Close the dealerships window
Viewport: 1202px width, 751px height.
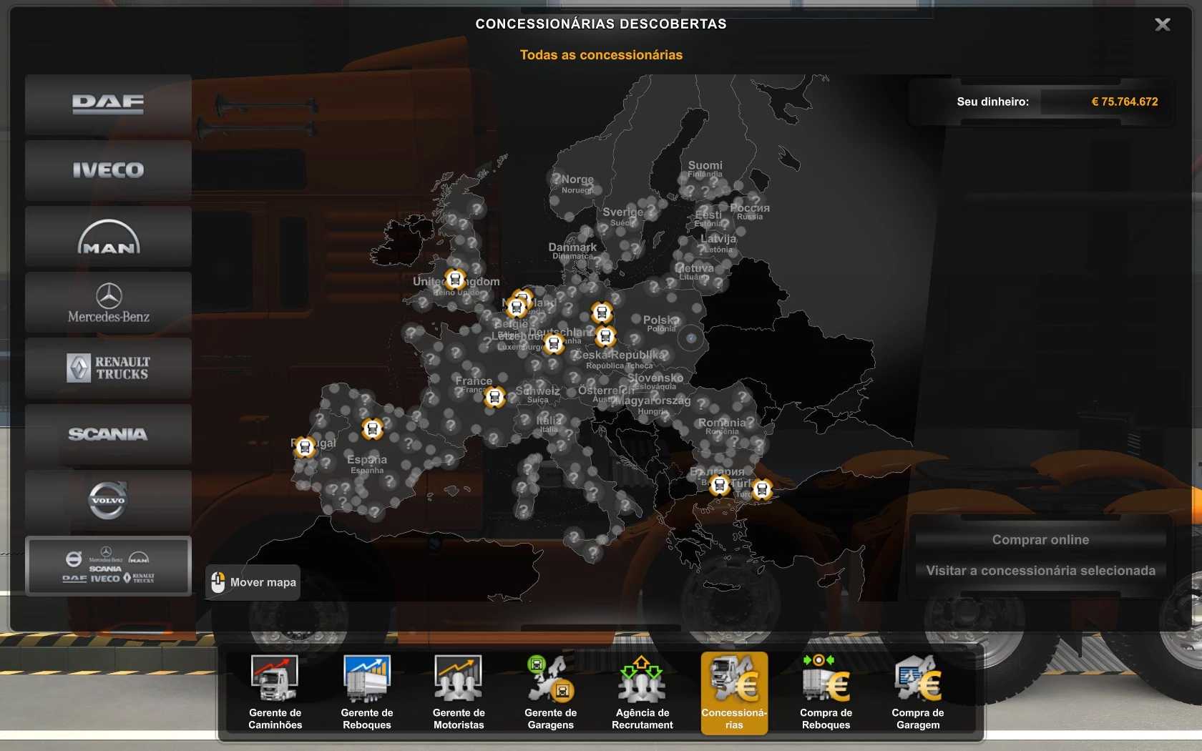click(x=1163, y=25)
